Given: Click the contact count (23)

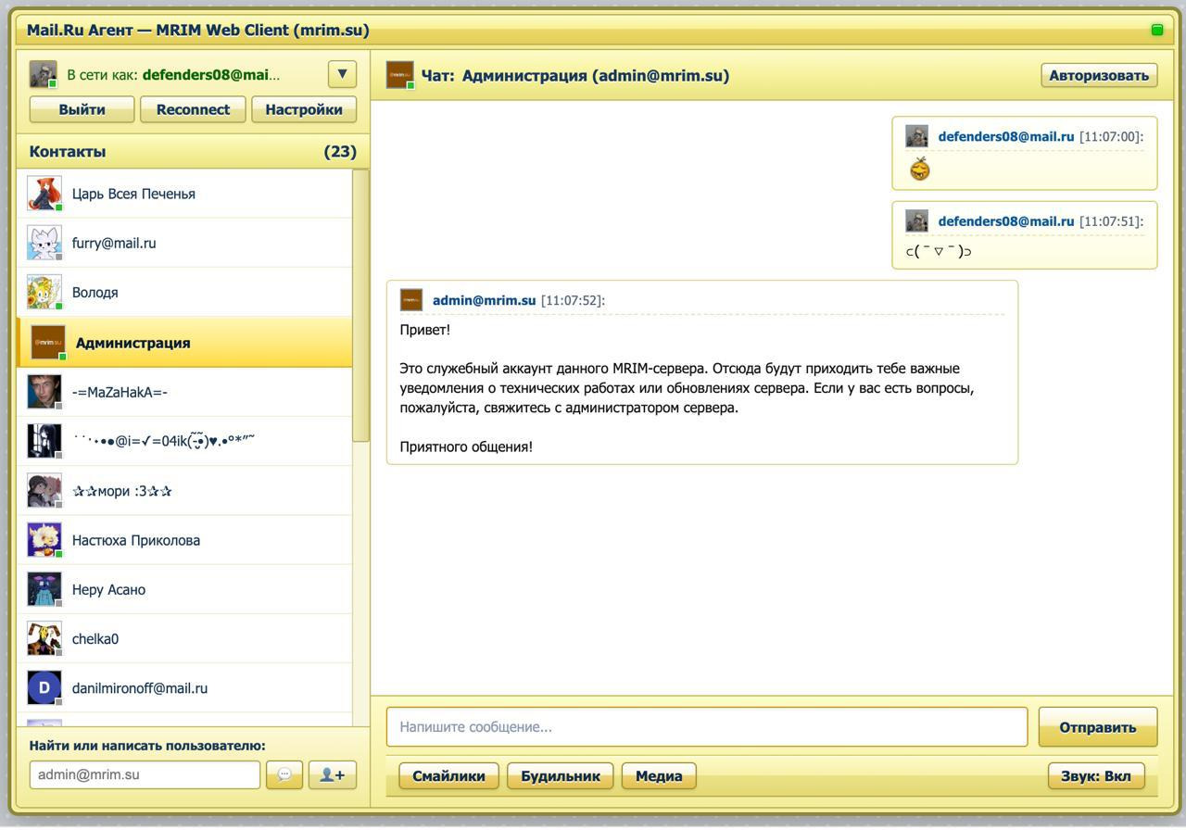Looking at the screenshot, I should (340, 151).
